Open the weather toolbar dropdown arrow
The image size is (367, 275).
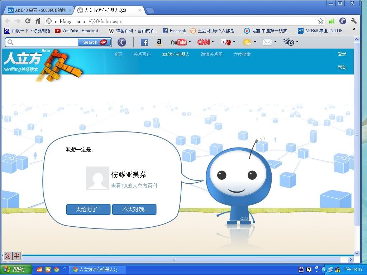[255, 42]
